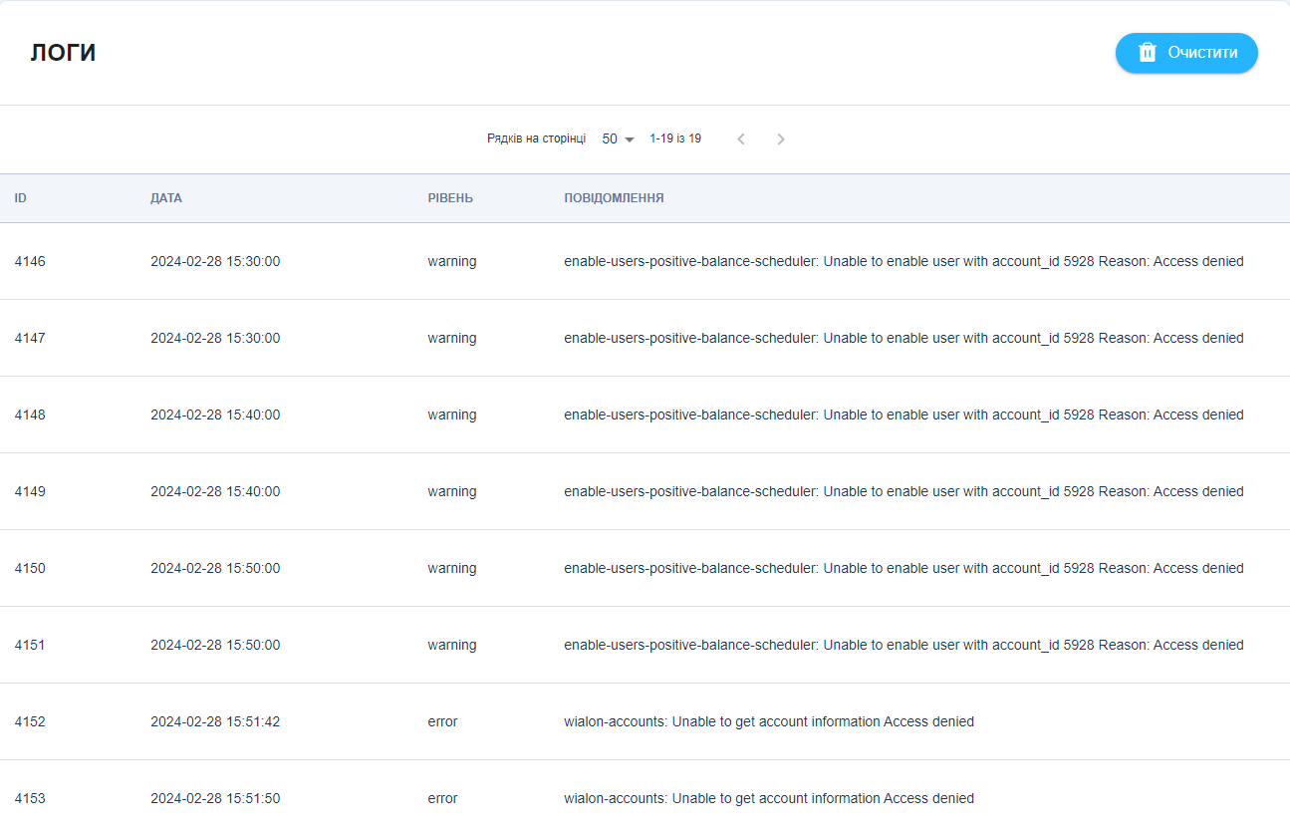Screen dimensions: 1290x833
Task: Click warning level in row 4147
Action: point(452,338)
